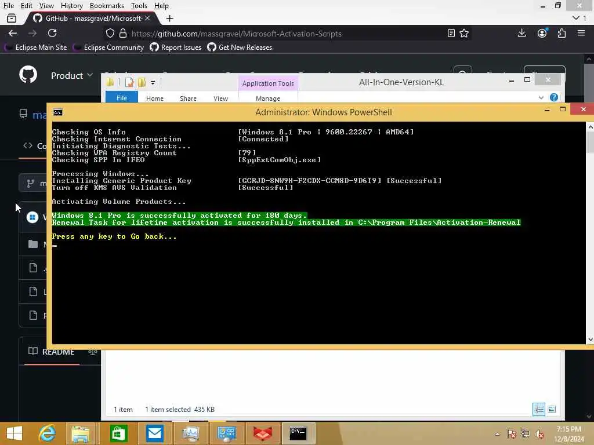Open Eclipse Community bookmark
594x445 pixels.
click(108, 48)
